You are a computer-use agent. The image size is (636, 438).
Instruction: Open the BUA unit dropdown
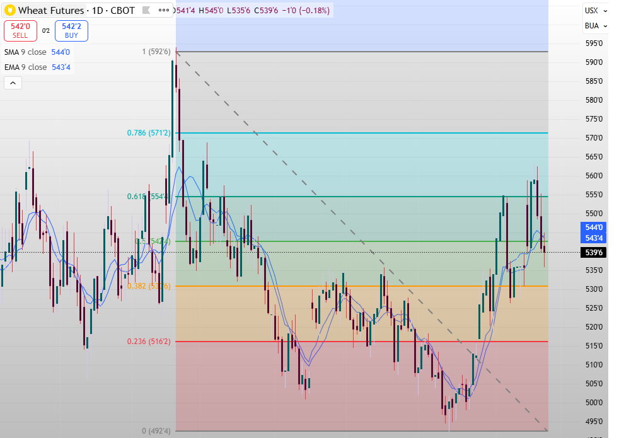tap(596, 26)
